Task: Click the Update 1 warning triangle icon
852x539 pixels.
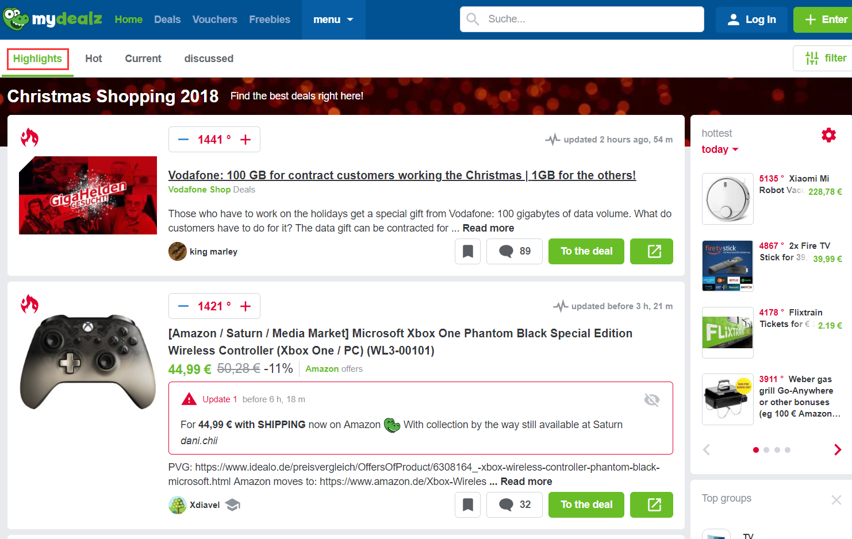Action: [189, 399]
